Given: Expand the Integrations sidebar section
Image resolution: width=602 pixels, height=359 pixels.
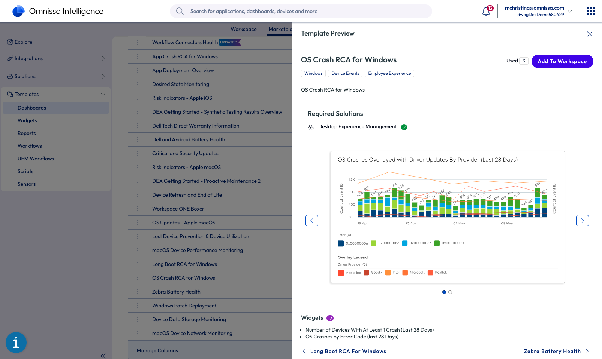Looking at the screenshot, I should tap(103, 58).
